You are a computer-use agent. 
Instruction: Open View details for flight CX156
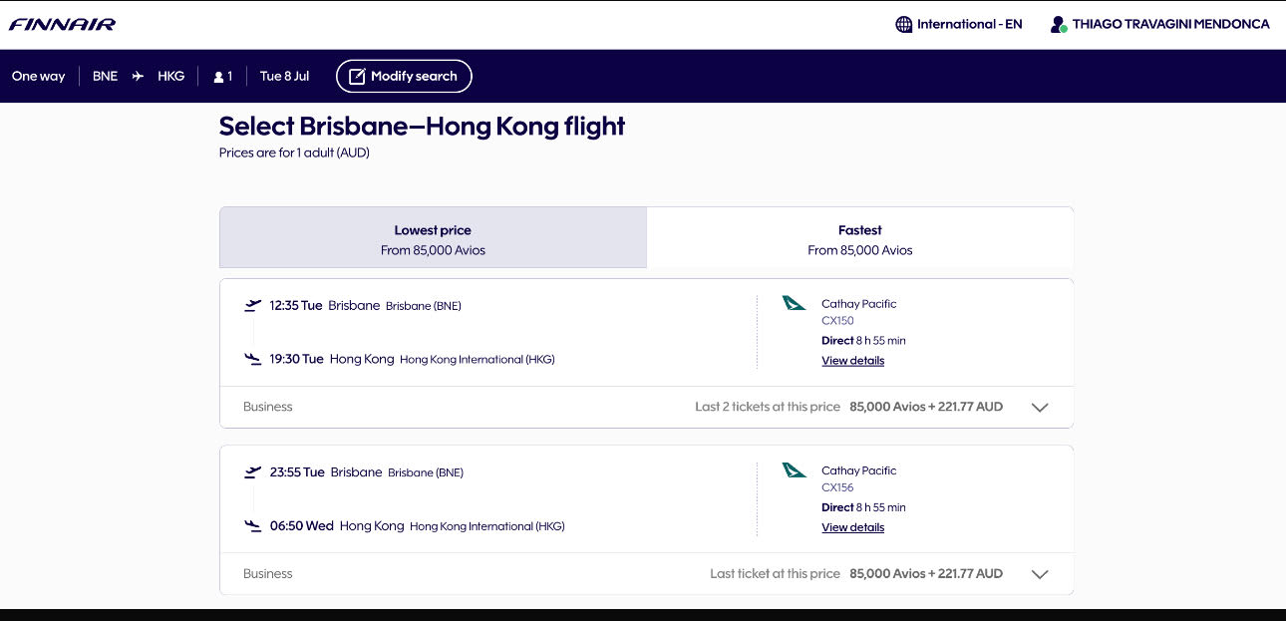click(852, 527)
